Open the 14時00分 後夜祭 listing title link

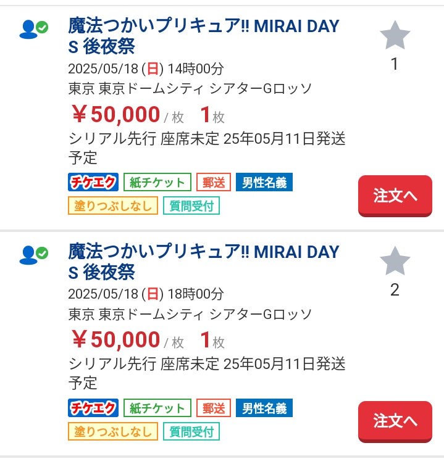coord(204,36)
